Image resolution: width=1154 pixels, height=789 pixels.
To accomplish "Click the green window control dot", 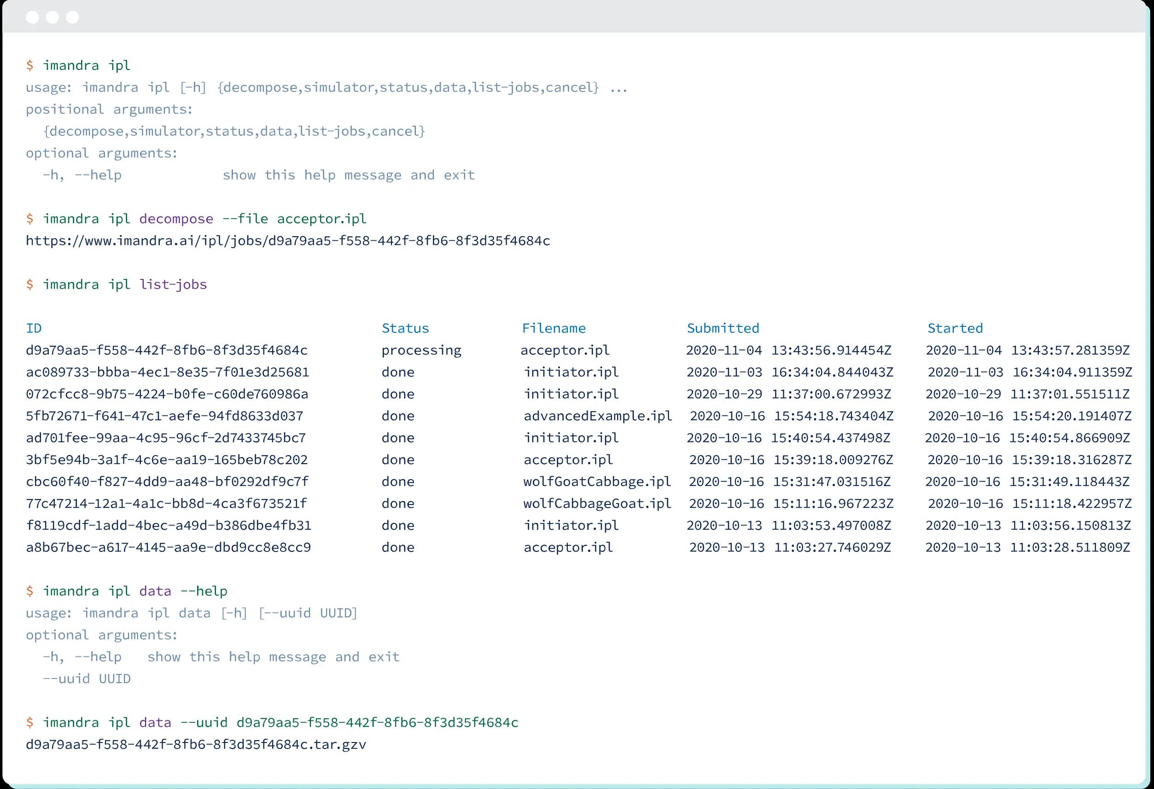I will (x=72, y=18).
